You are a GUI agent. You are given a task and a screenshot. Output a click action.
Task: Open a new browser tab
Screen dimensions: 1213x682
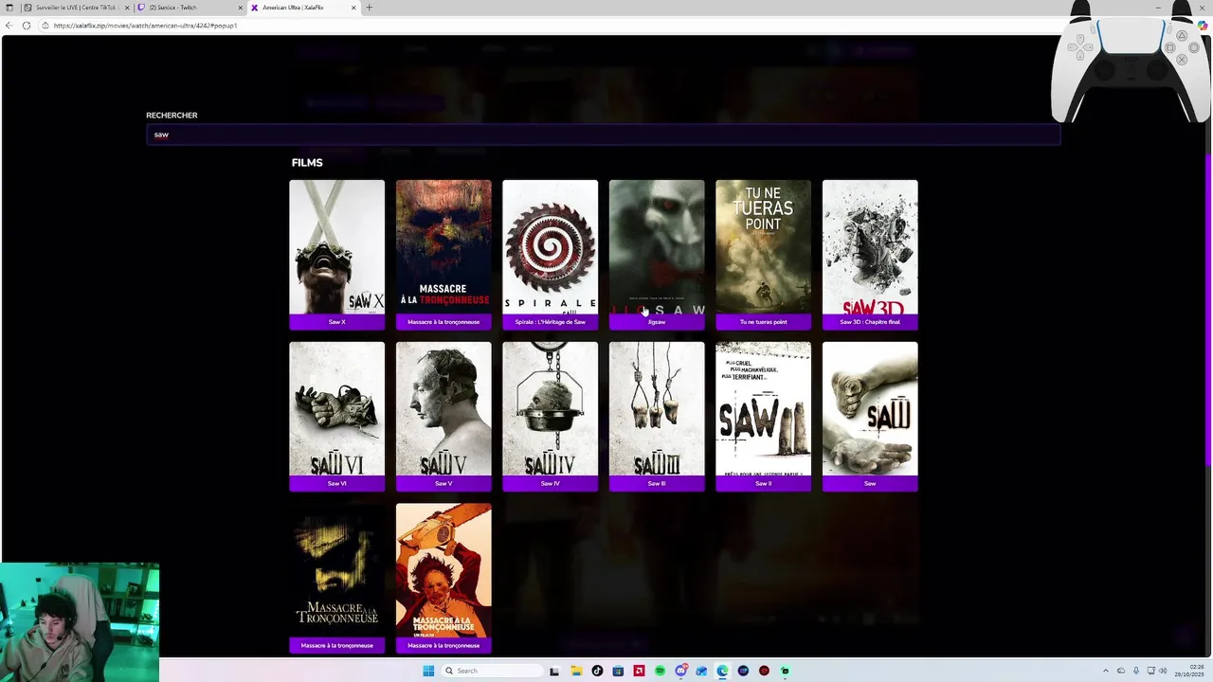click(x=369, y=8)
